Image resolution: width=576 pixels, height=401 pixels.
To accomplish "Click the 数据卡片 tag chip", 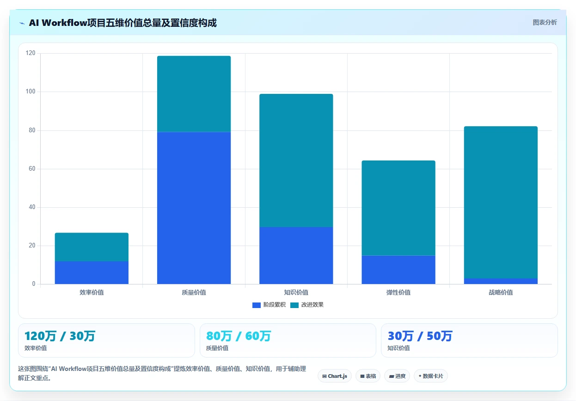I will 431,376.
